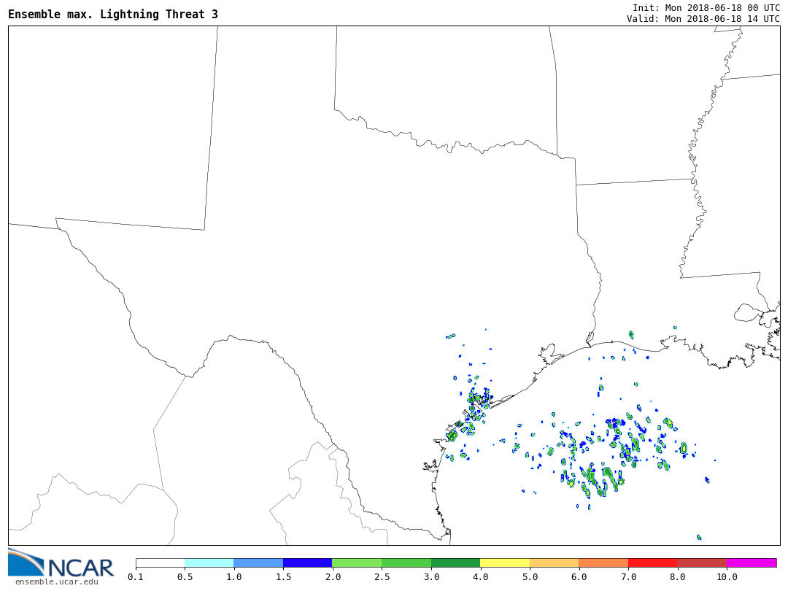Screen dimensions: 788x591
Task: Pick the bright red 7.0–8.0 legend swatch
Action: point(652,563)
